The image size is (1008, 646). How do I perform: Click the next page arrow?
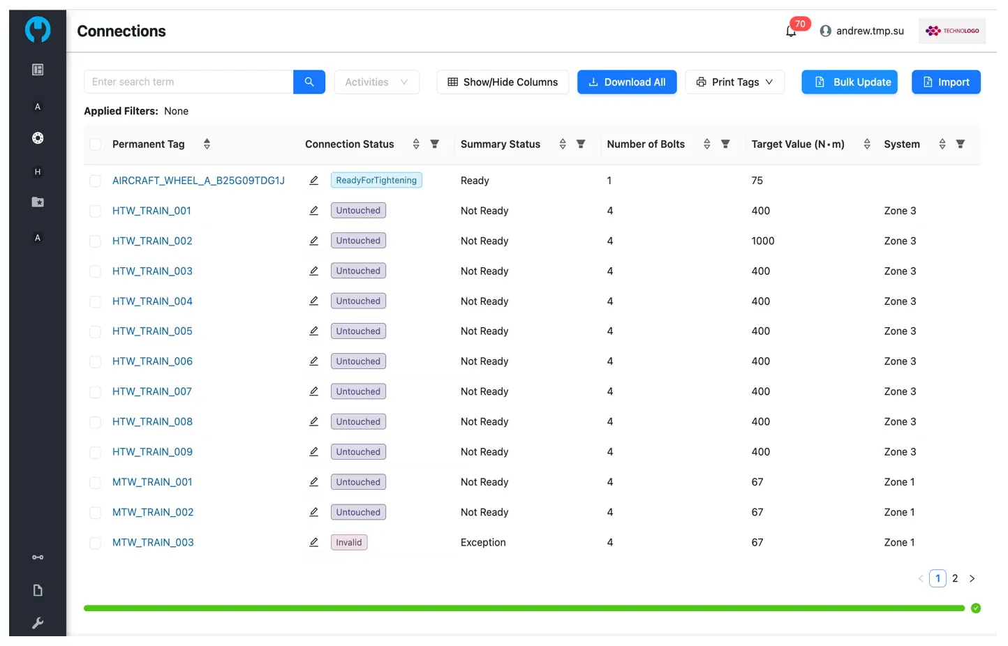pyautogui.click(x=972, y=578)
